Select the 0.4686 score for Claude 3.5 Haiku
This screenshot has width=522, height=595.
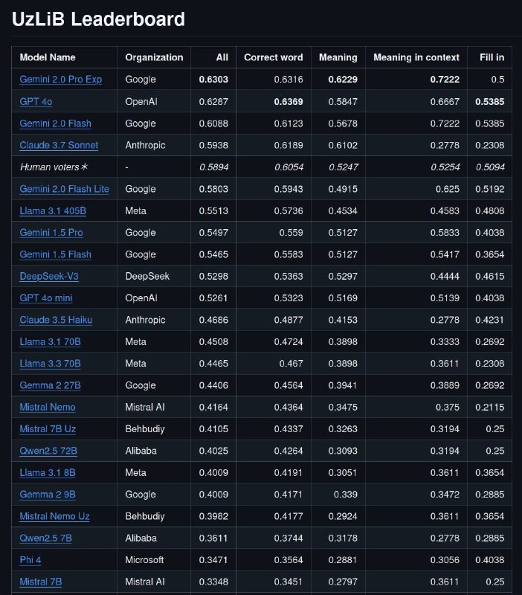click(213, 320)
